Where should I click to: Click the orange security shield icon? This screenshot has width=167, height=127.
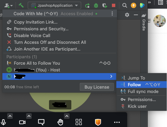pyautogui.click(x=98, y=122)
